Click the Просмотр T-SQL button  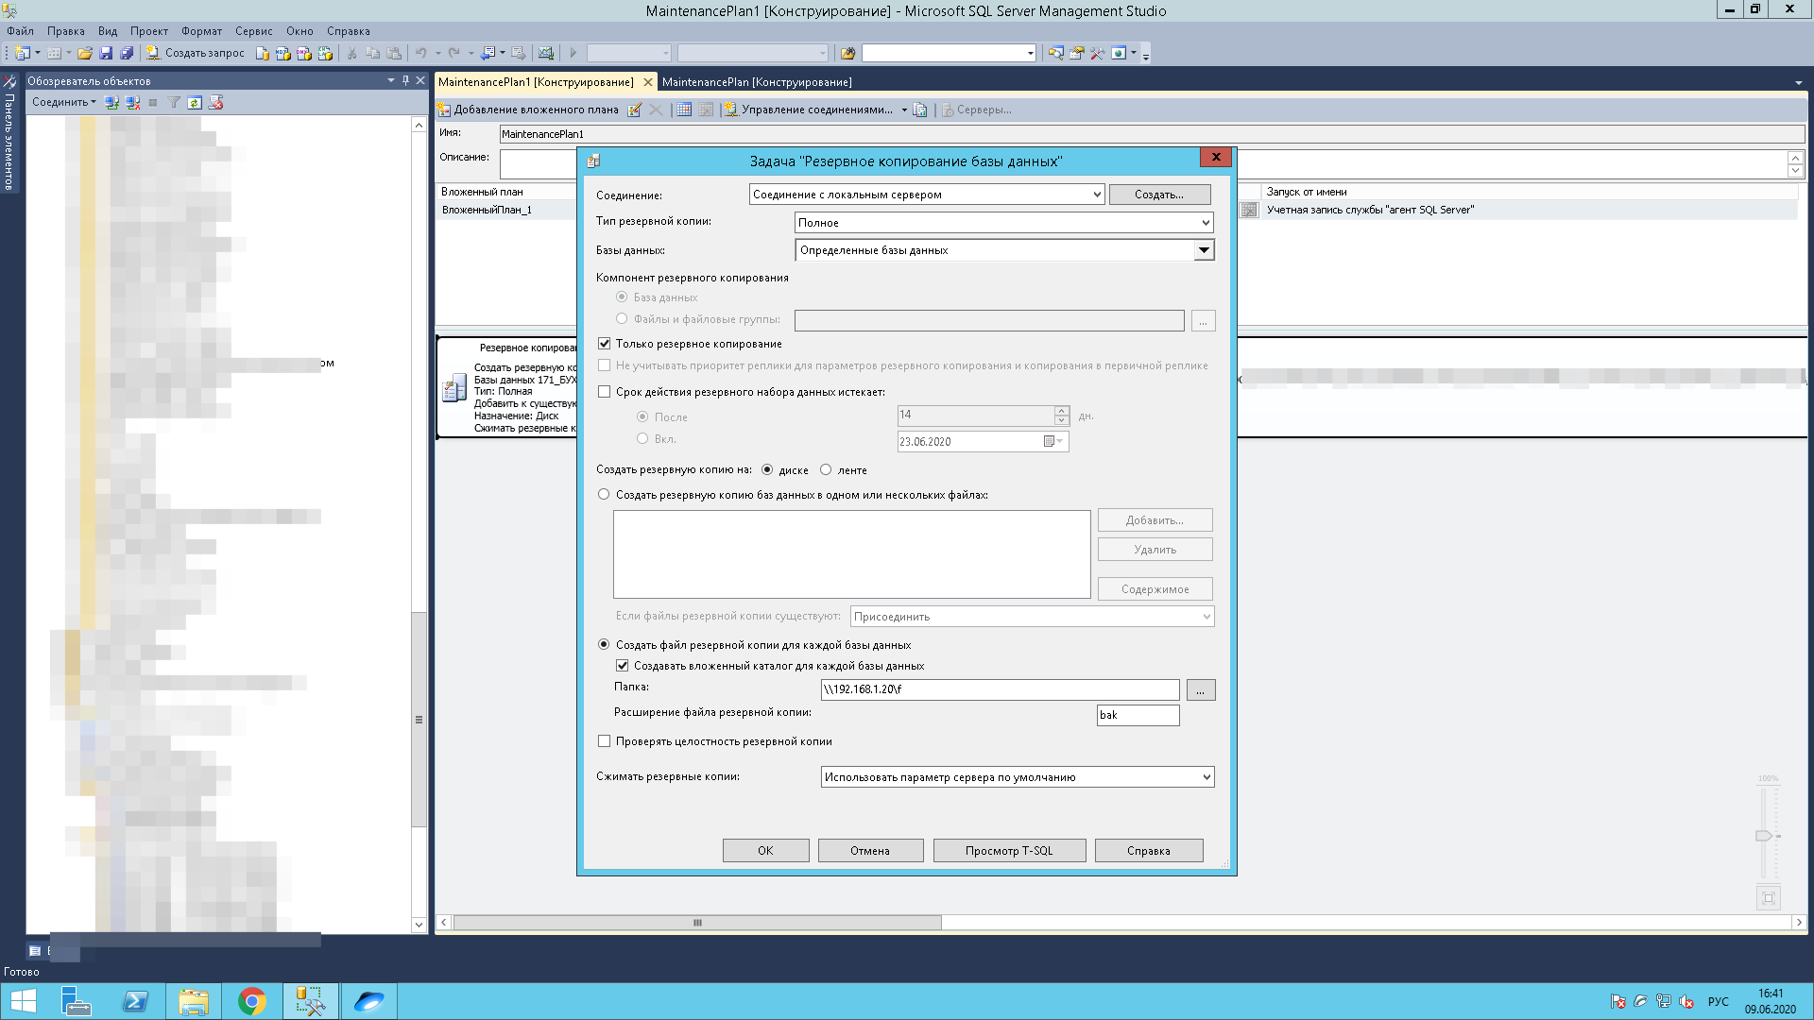pos(1009,851)
